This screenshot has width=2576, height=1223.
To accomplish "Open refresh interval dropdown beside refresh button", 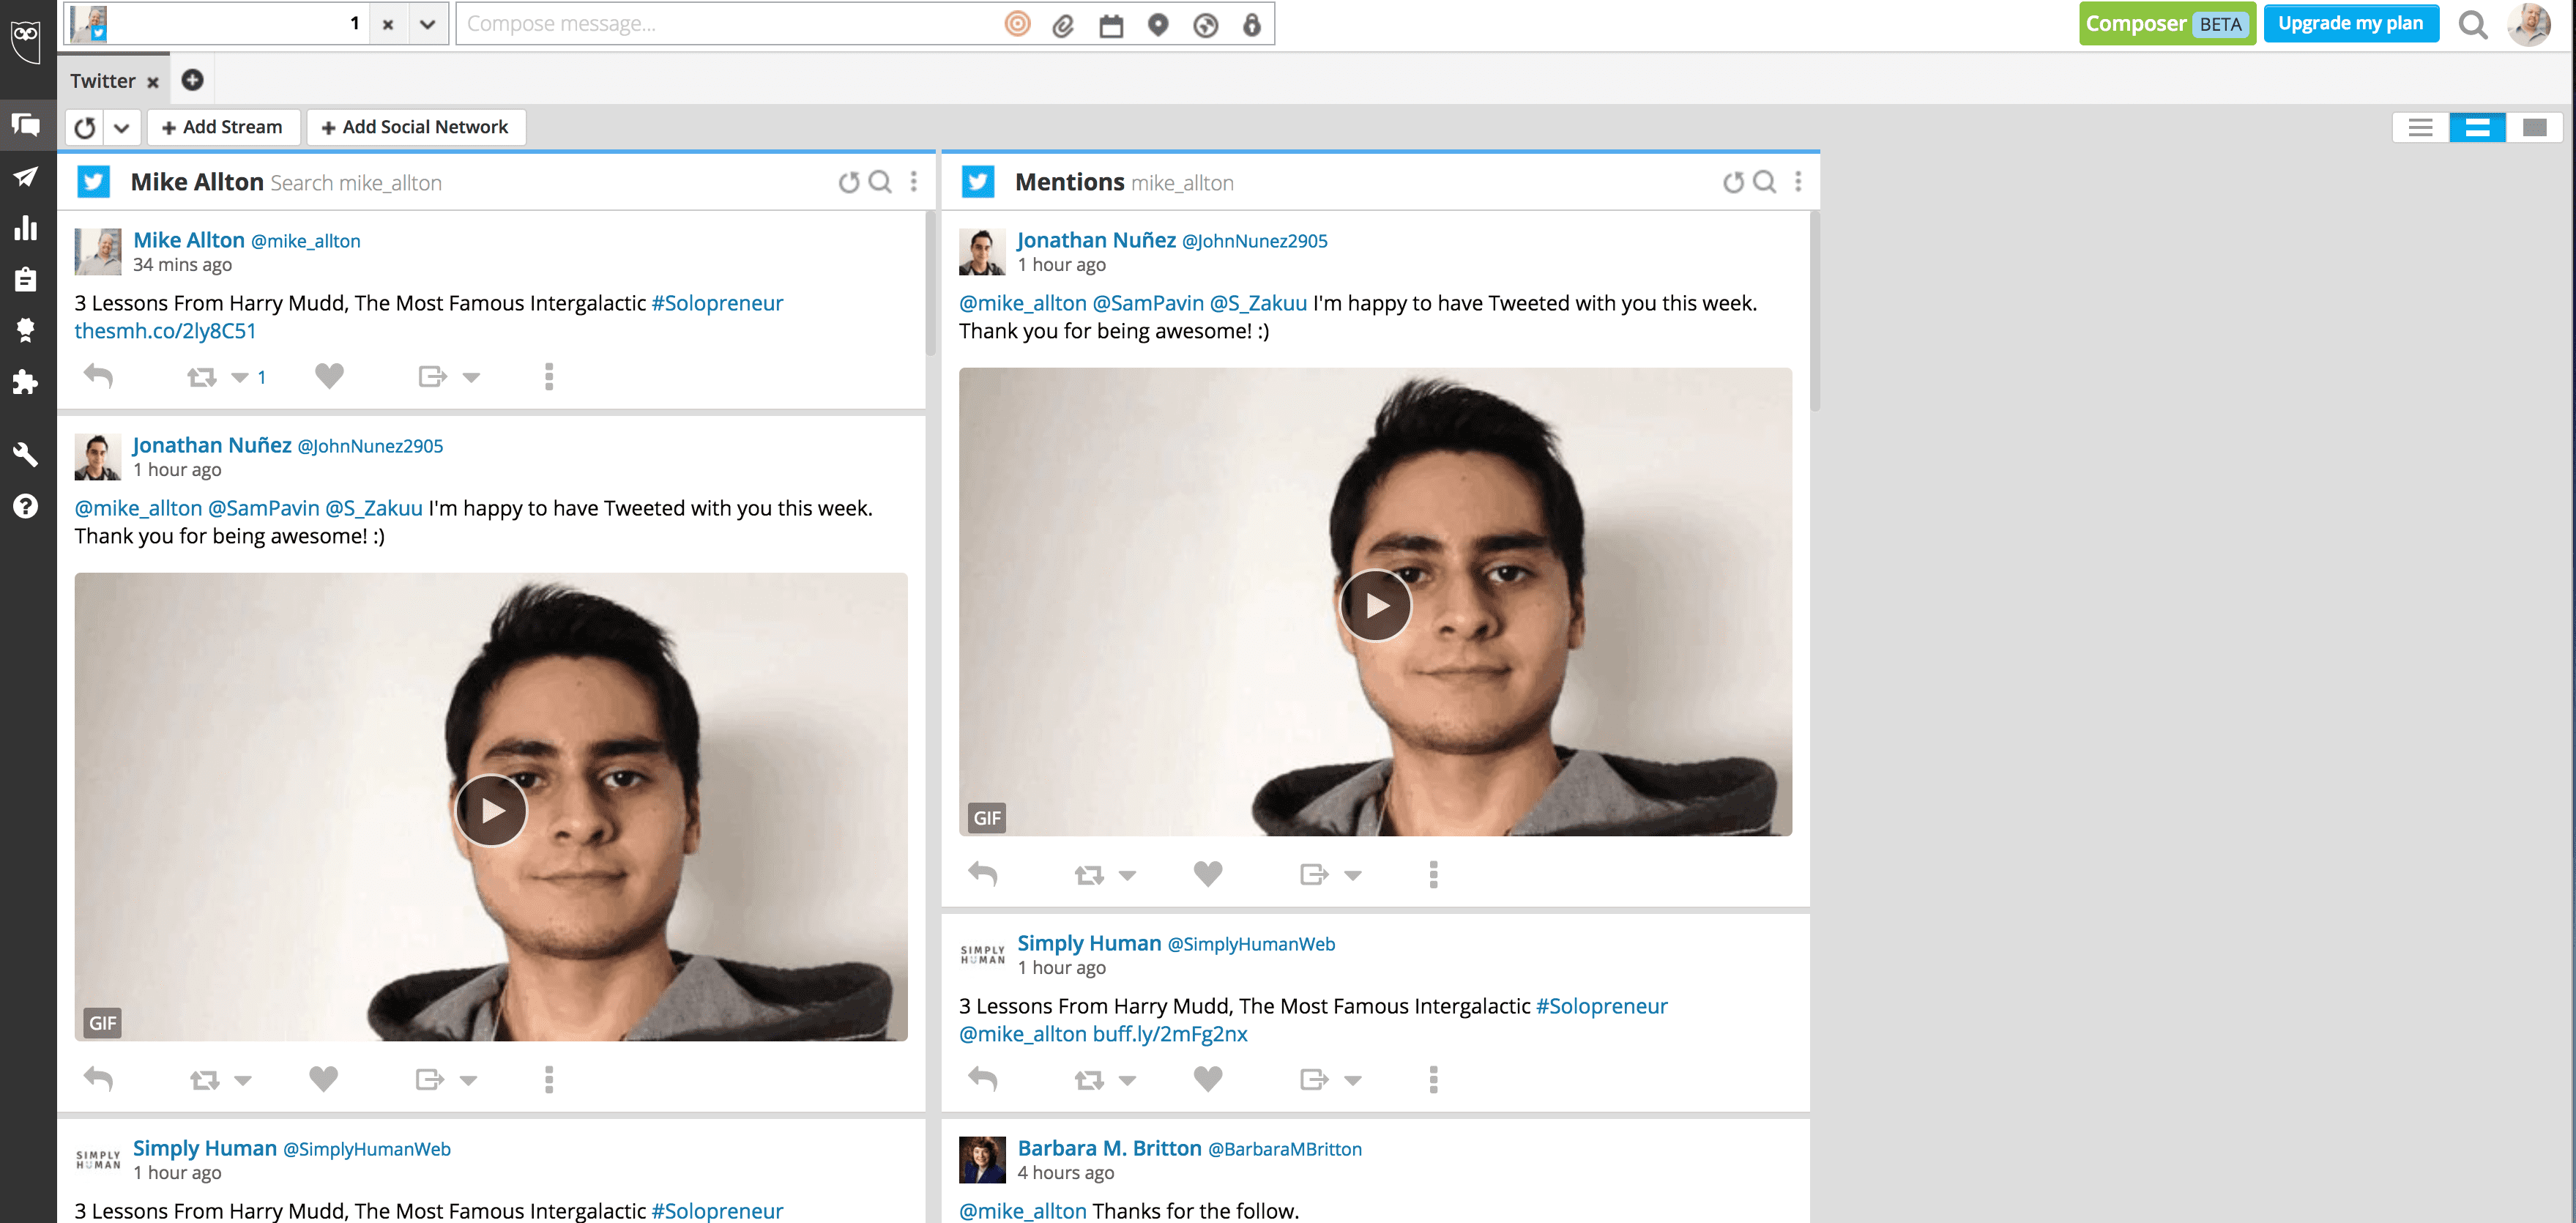I will pos(122,127).
